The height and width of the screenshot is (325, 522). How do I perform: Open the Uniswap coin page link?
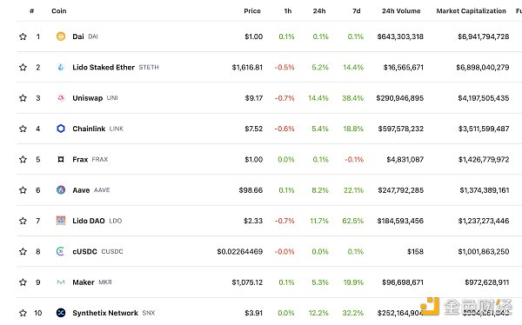pyautogui.click(x=88, y=98)
